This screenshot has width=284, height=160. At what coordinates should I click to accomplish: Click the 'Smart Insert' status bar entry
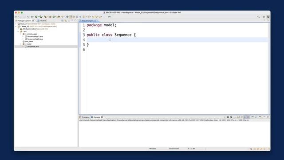[x=174, y=149]
